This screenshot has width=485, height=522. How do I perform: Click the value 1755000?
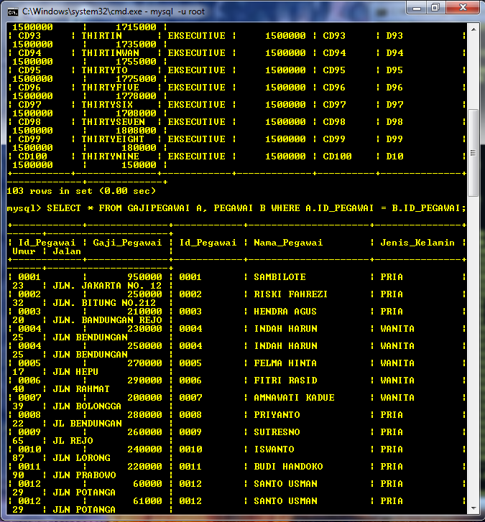pyautogui.click(x=137, y=62)
